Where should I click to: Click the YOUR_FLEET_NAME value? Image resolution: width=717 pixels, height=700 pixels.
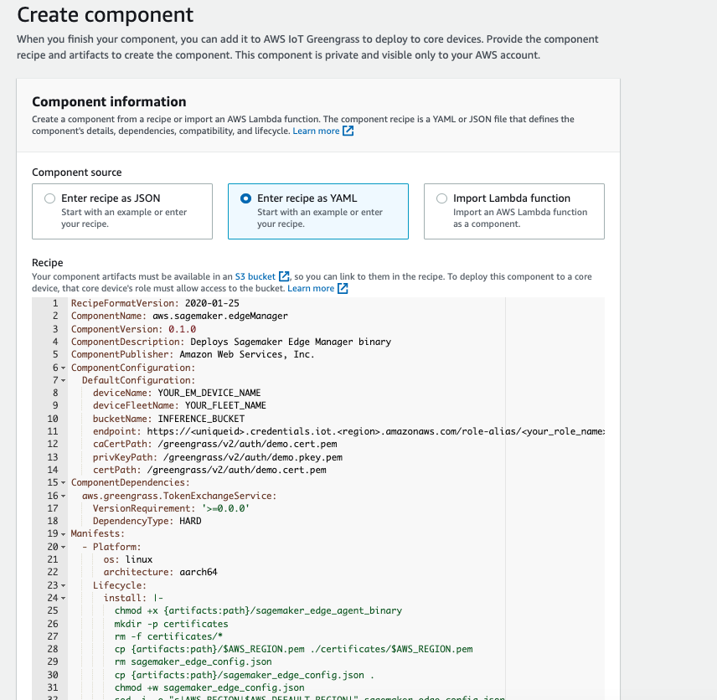click(225, 405)
